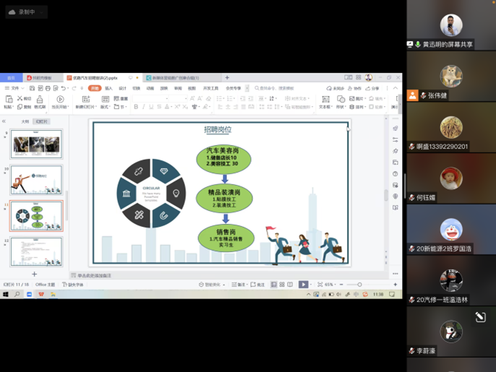The image size is (496, 372).
Task: Click the Picture (图片) insert icon
Action: point(356,98)
